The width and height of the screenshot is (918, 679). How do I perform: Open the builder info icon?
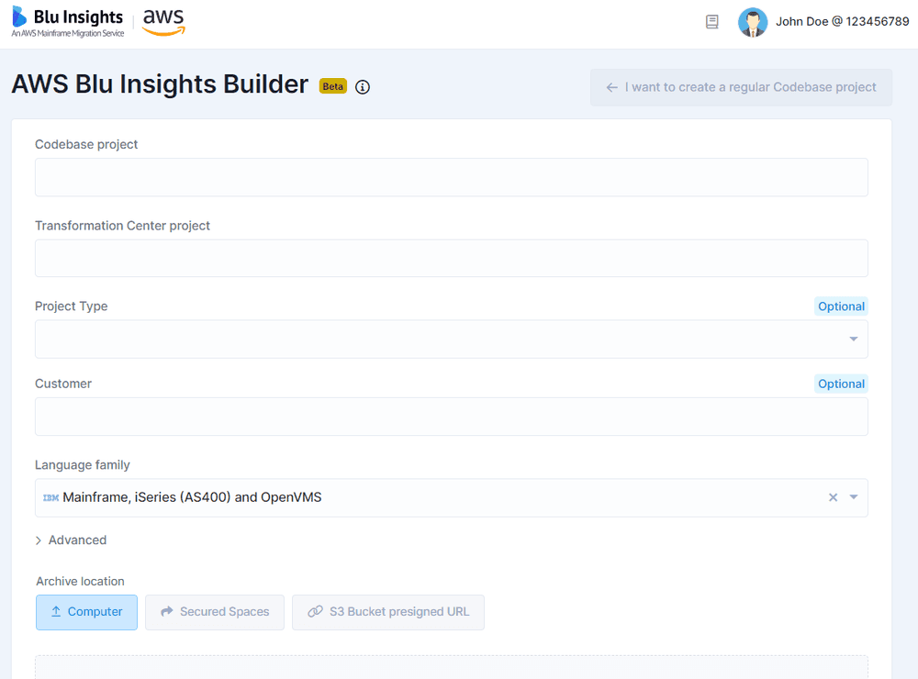tap(363, 87)
